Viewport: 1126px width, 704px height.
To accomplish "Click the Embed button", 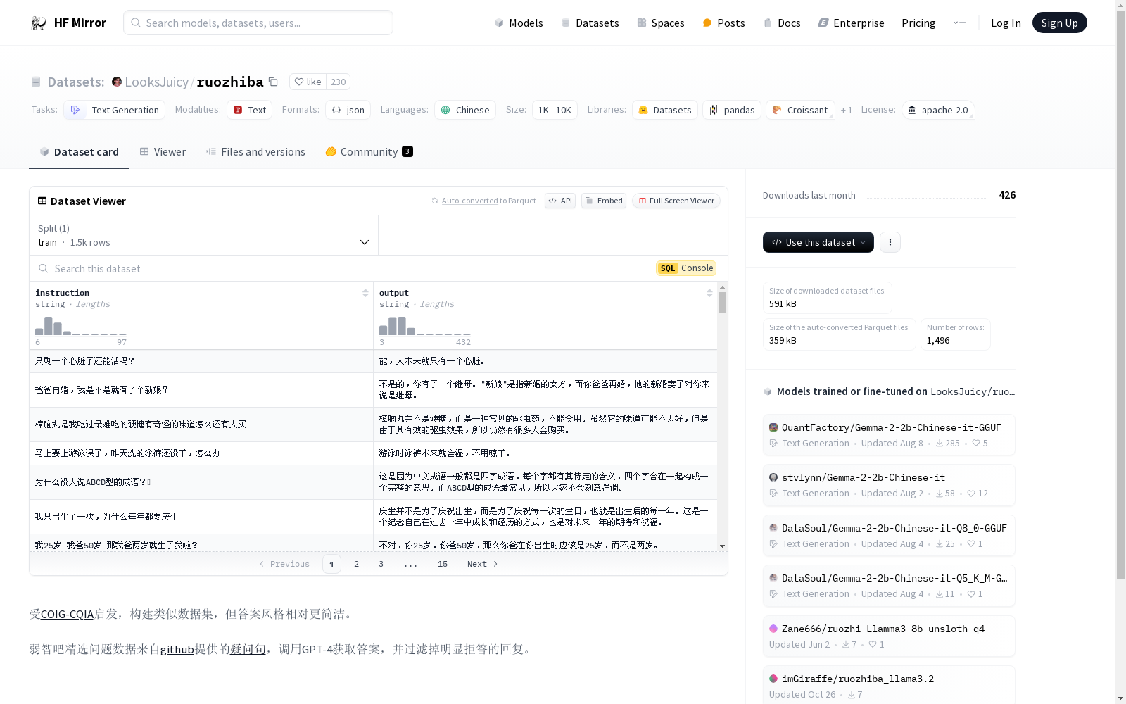I will (x=604, y=201).
